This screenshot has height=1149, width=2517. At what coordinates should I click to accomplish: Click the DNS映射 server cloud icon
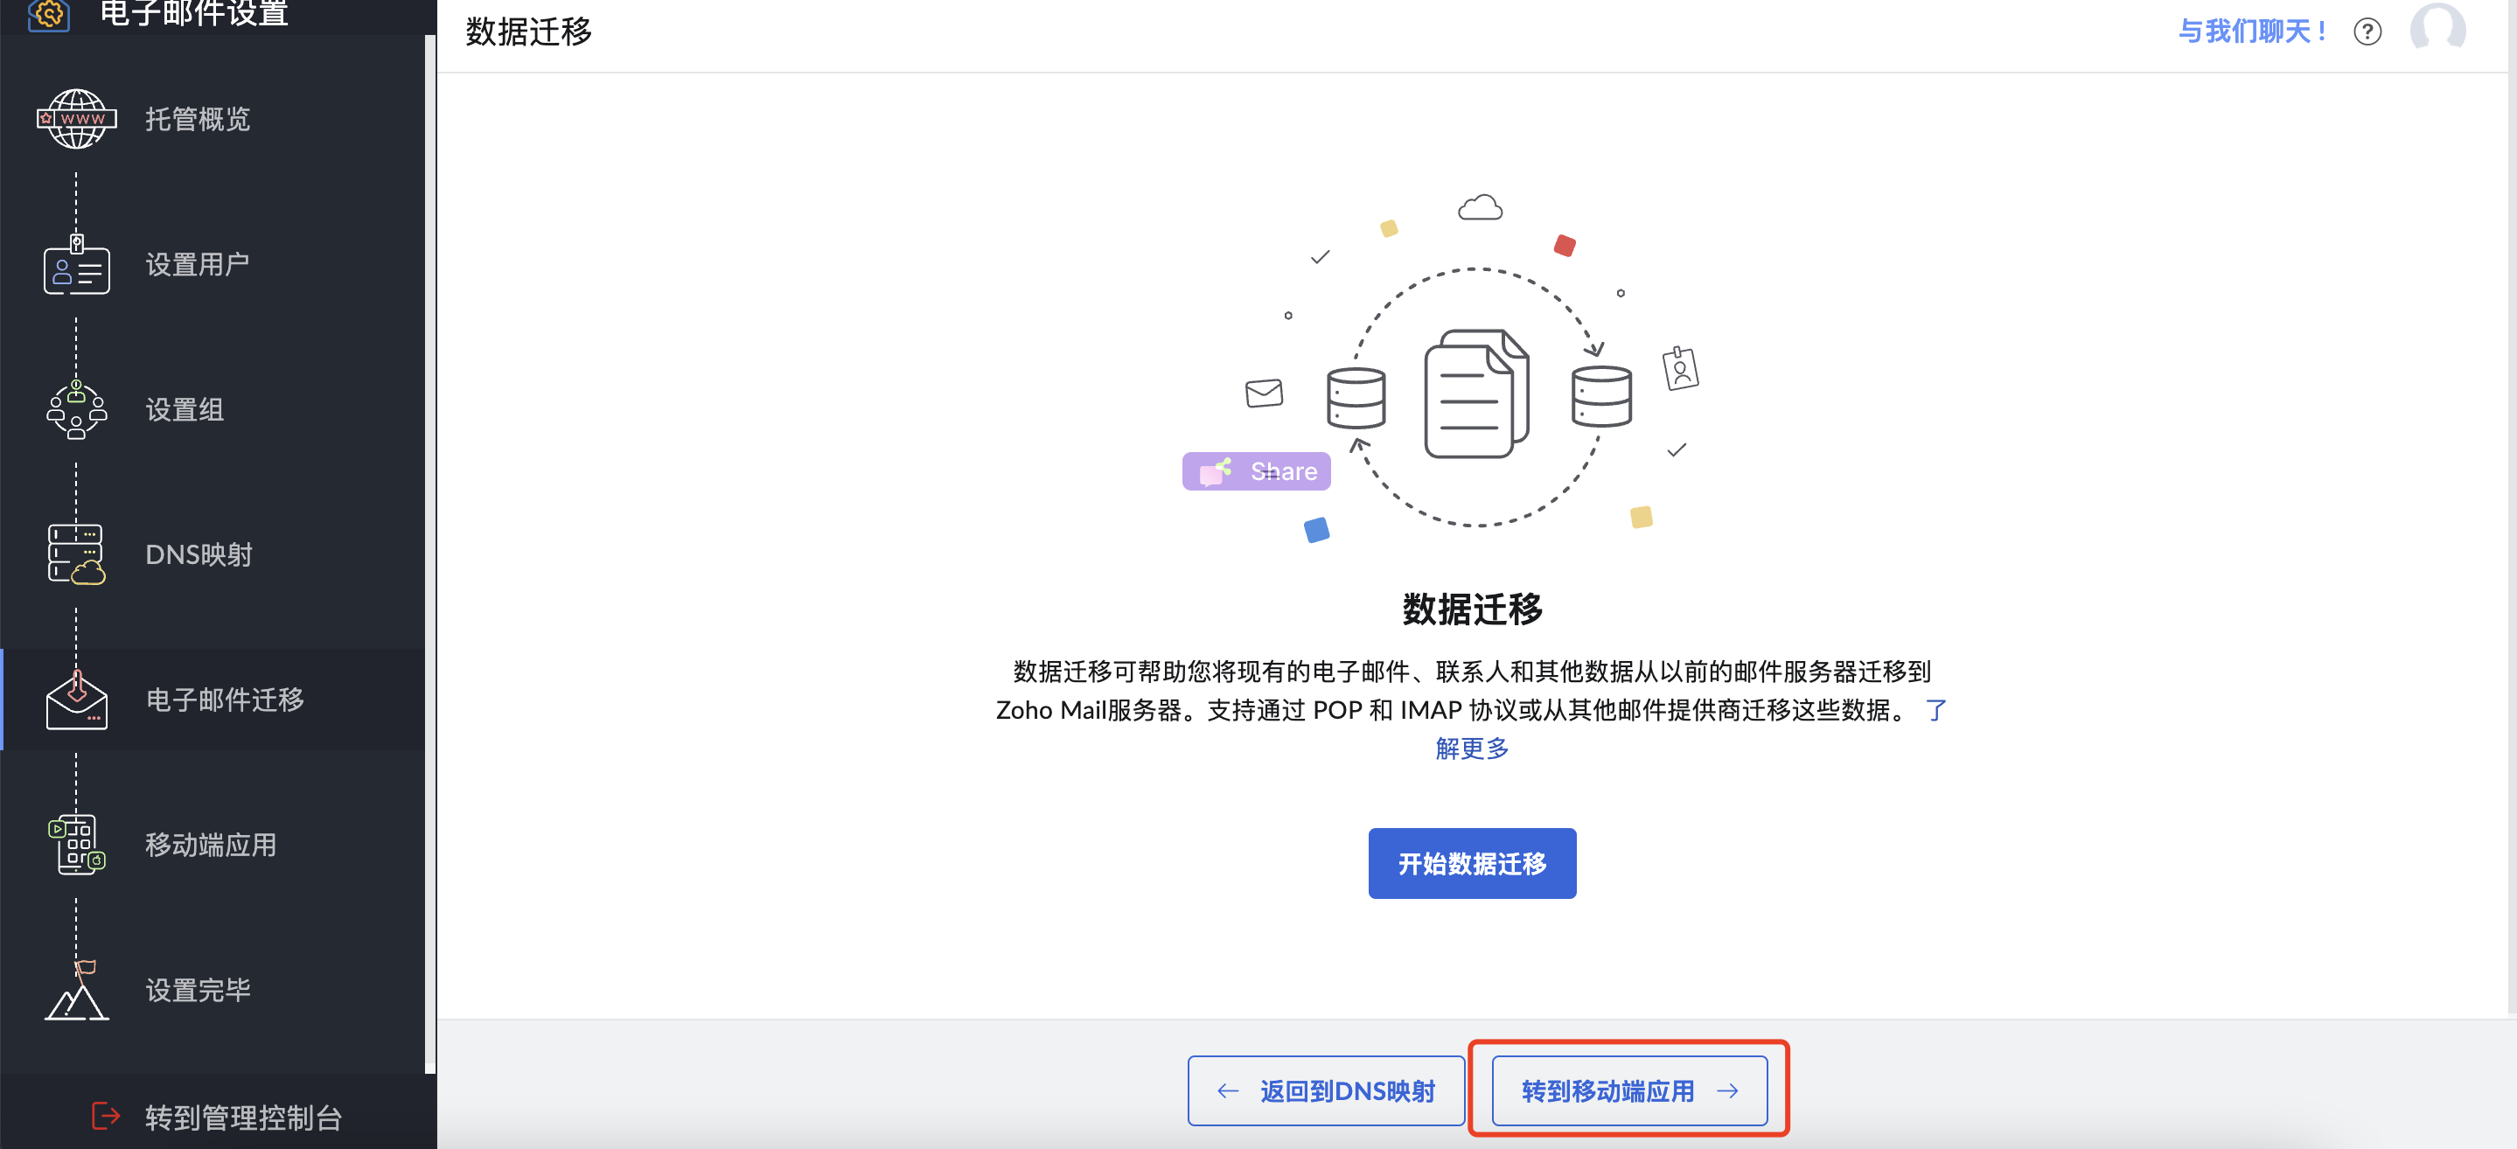click(x=76, y=554)
